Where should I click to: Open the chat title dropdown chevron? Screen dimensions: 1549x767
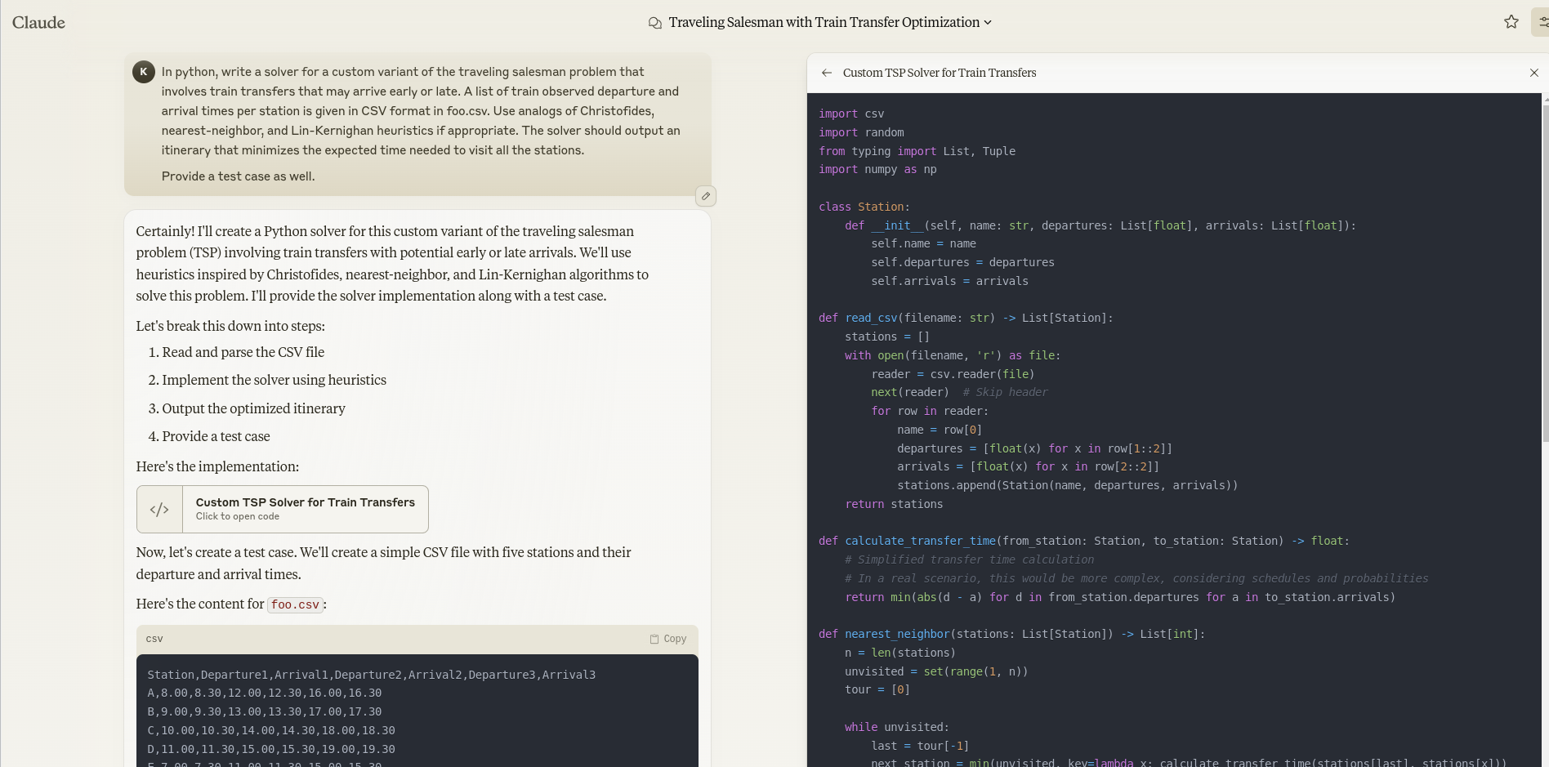[x=988, y=23]
